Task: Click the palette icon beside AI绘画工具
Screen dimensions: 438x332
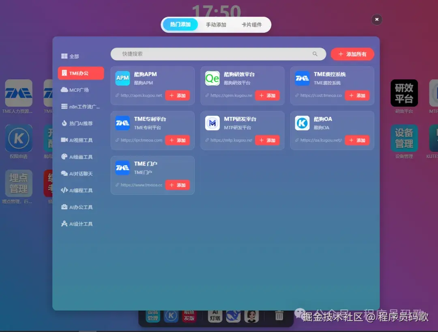Action: point(64,157)
